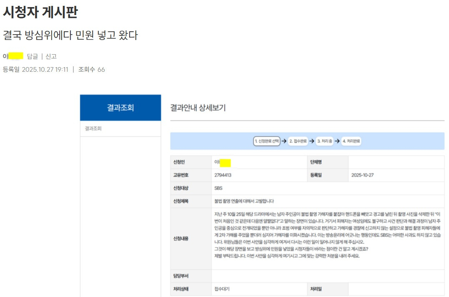The height and width of the screenshot is (297, 449).
Task: Click arrow between 접수완료 and 처리 중
Action: pyautogui.click(x=312, y=141)
